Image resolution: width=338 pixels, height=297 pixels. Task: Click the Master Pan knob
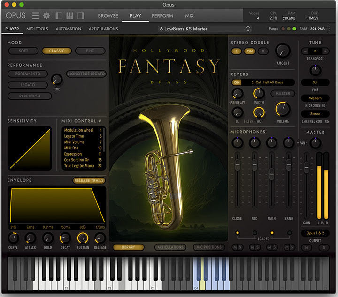315,143
